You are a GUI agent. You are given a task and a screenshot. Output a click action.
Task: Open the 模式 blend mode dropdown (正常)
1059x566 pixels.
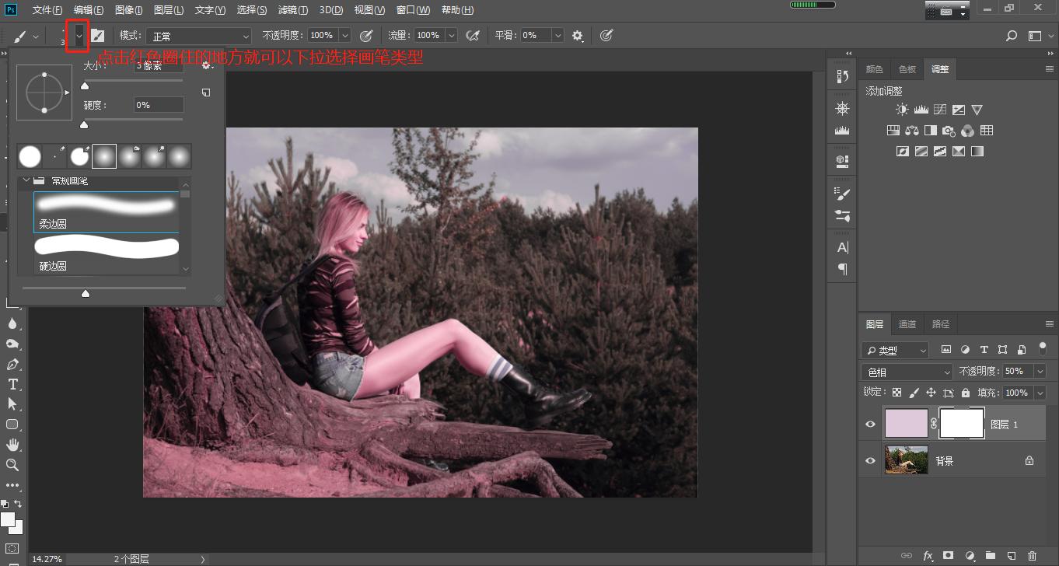[200, 36]
